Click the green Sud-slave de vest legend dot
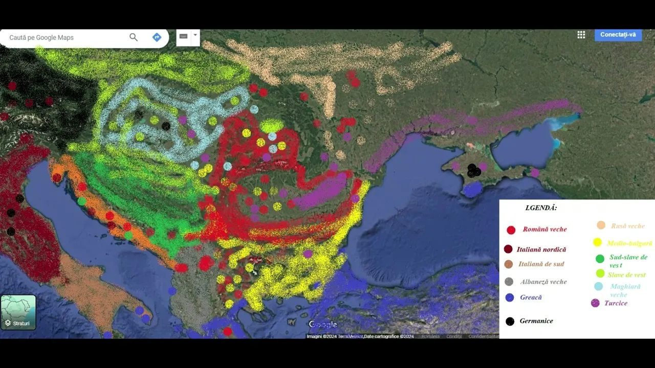The image size is (655, 368). coord(600,259)
